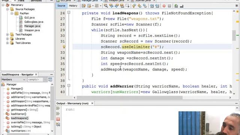Minimize the Navigator panel
The height and width of the screenshot is (135, 240).
pos(52,75)
